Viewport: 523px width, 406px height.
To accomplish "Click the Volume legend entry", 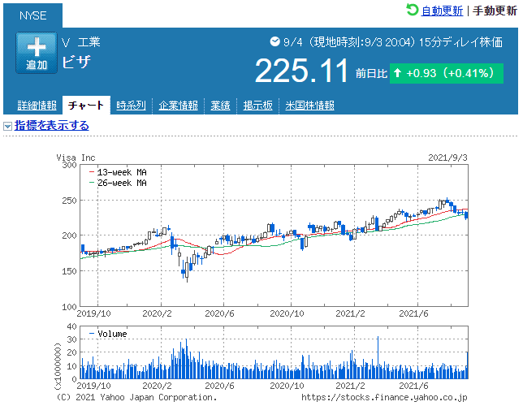I will [x=108, y=334].
